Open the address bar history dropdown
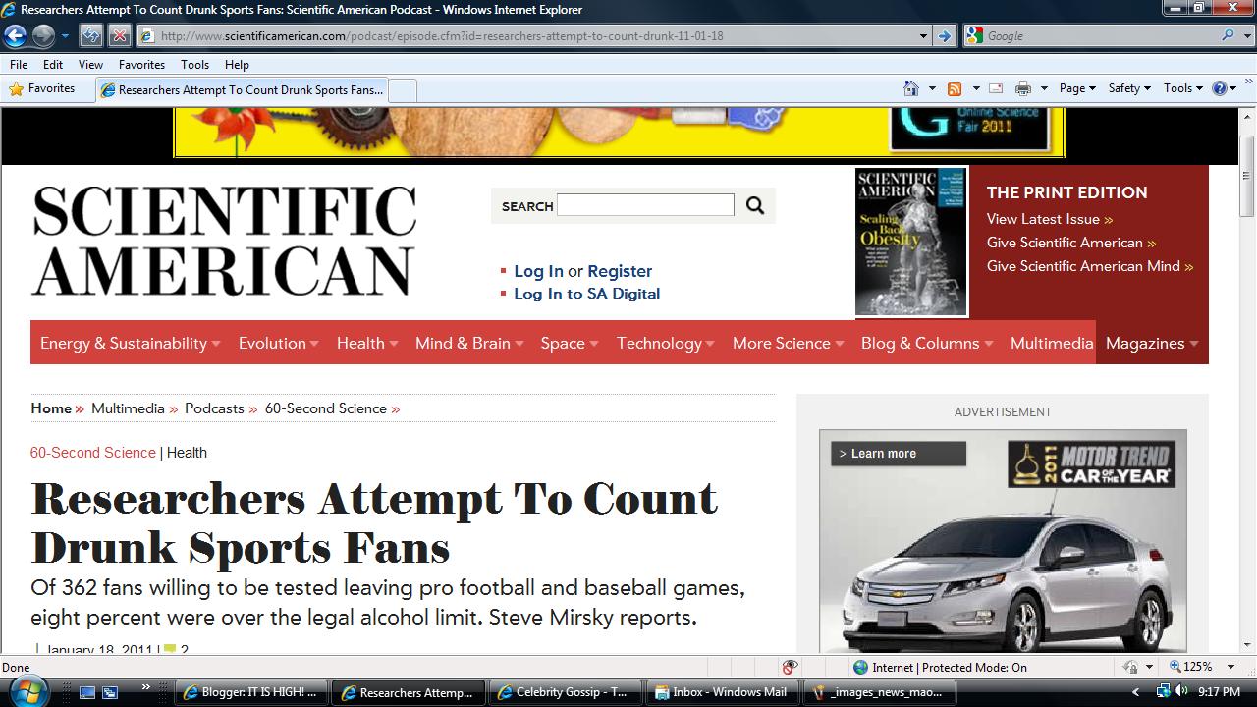 (923, 36)
